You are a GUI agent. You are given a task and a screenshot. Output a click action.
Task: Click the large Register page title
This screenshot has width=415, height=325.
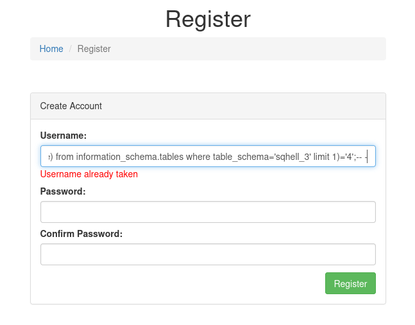208,19
